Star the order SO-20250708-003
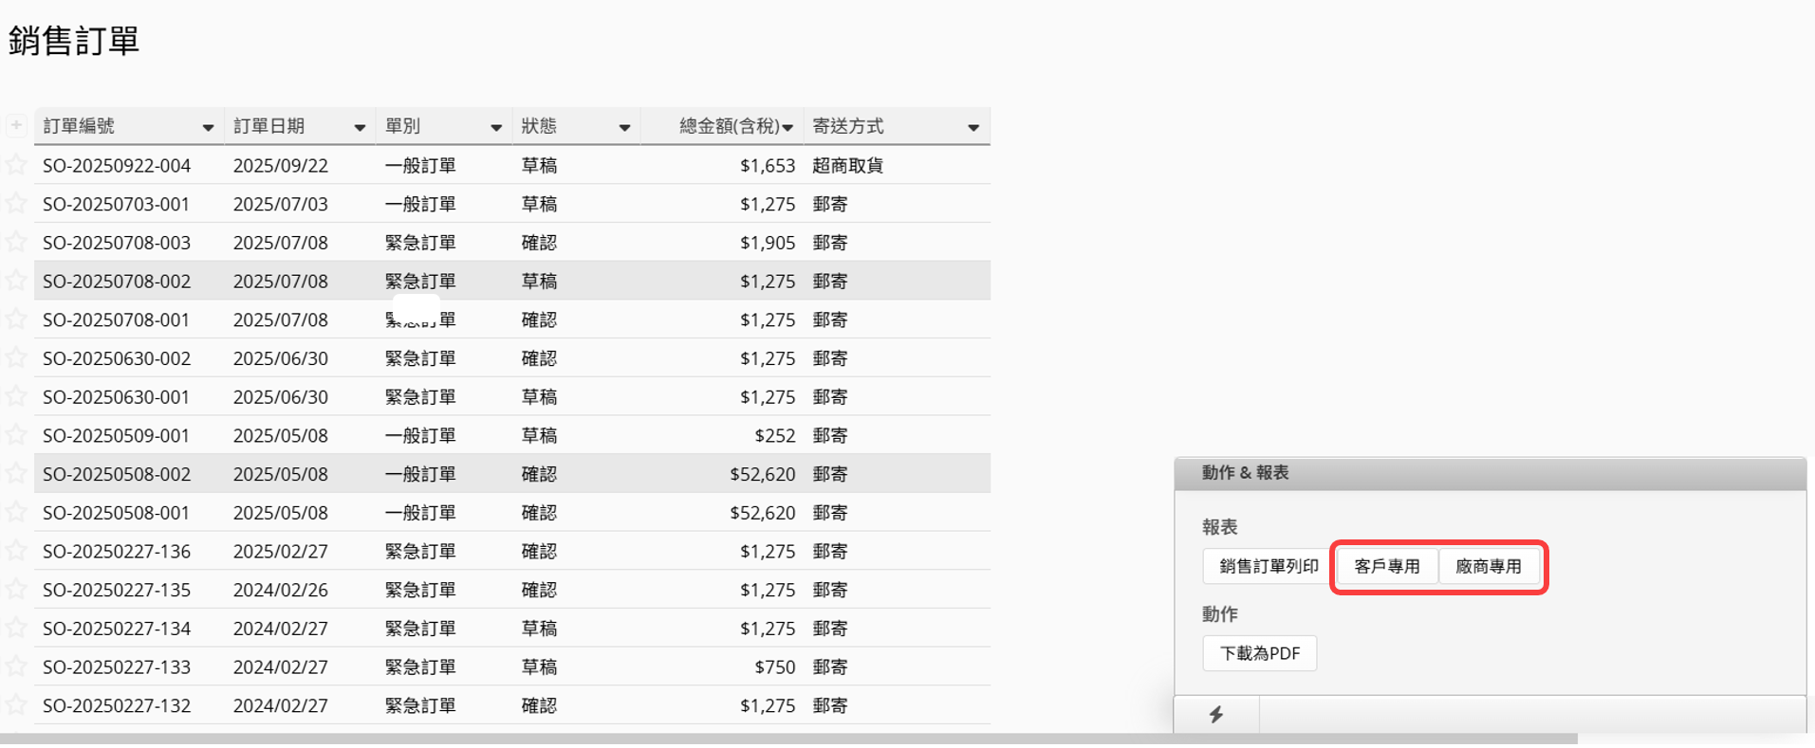The image size is (1815, 748). point(16,243)
